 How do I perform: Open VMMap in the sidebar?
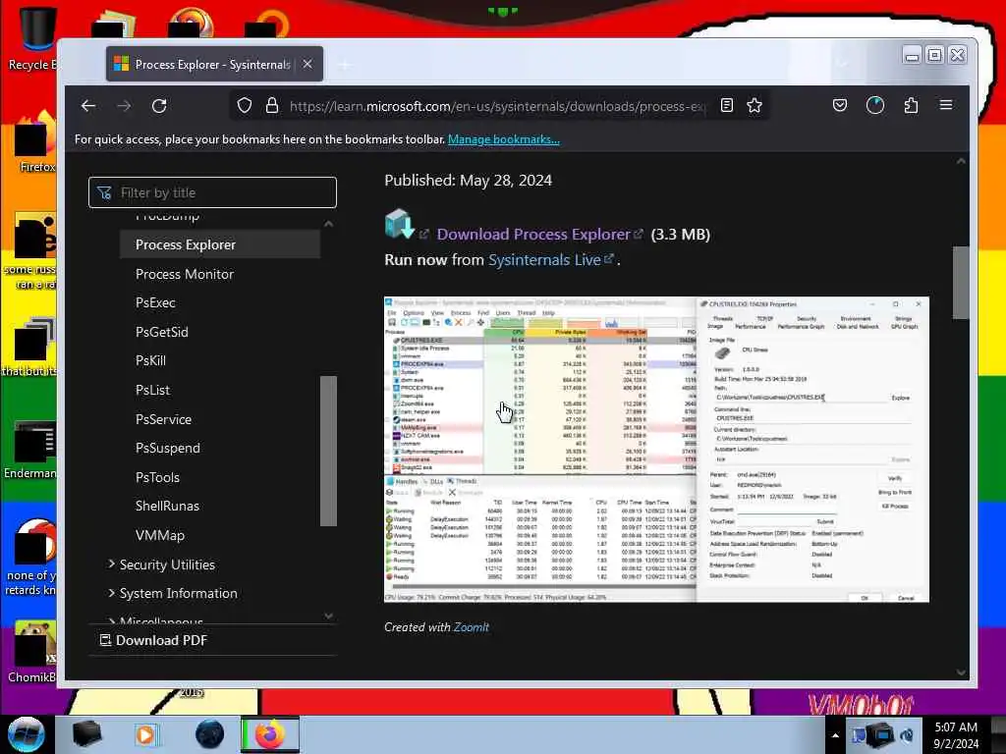pos(160,535)
